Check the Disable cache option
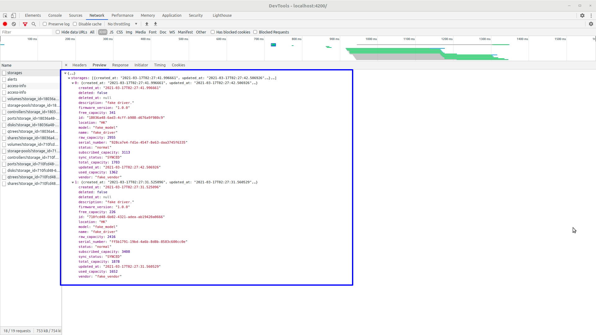This screenshot has width=596, height=335. [75, 24]
